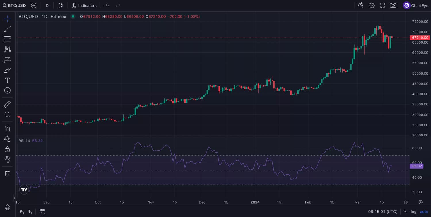Image resolution: width=431 pixels, height=217 pixels.
Task: Click the undo arrow
Action: tap(107, 5)
